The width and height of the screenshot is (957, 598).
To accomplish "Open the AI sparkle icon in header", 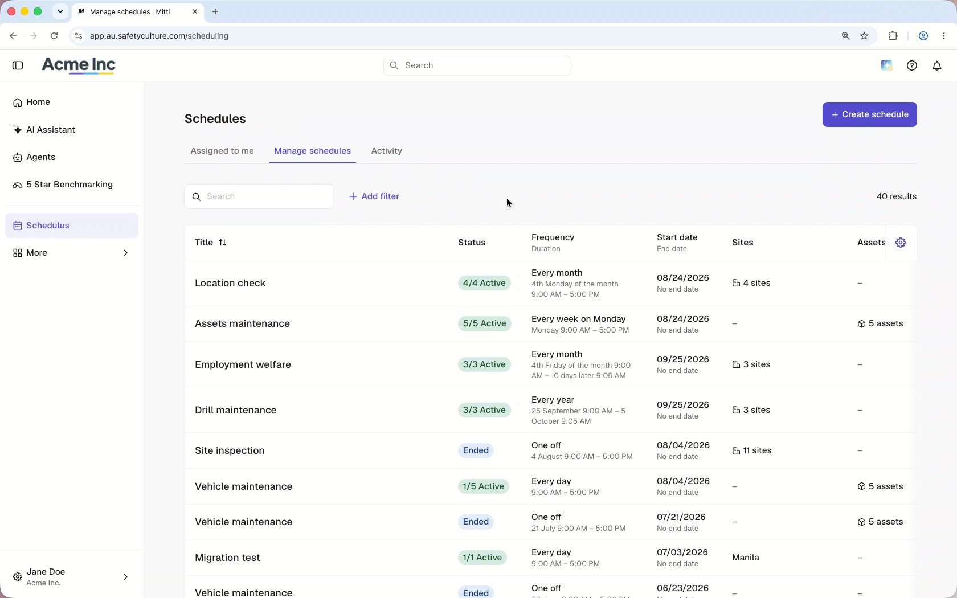I will coord(886,65).
